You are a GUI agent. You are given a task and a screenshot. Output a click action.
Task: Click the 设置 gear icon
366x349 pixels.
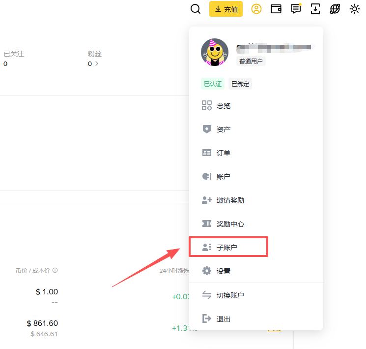pyautogui.click(x=206, y=271)
